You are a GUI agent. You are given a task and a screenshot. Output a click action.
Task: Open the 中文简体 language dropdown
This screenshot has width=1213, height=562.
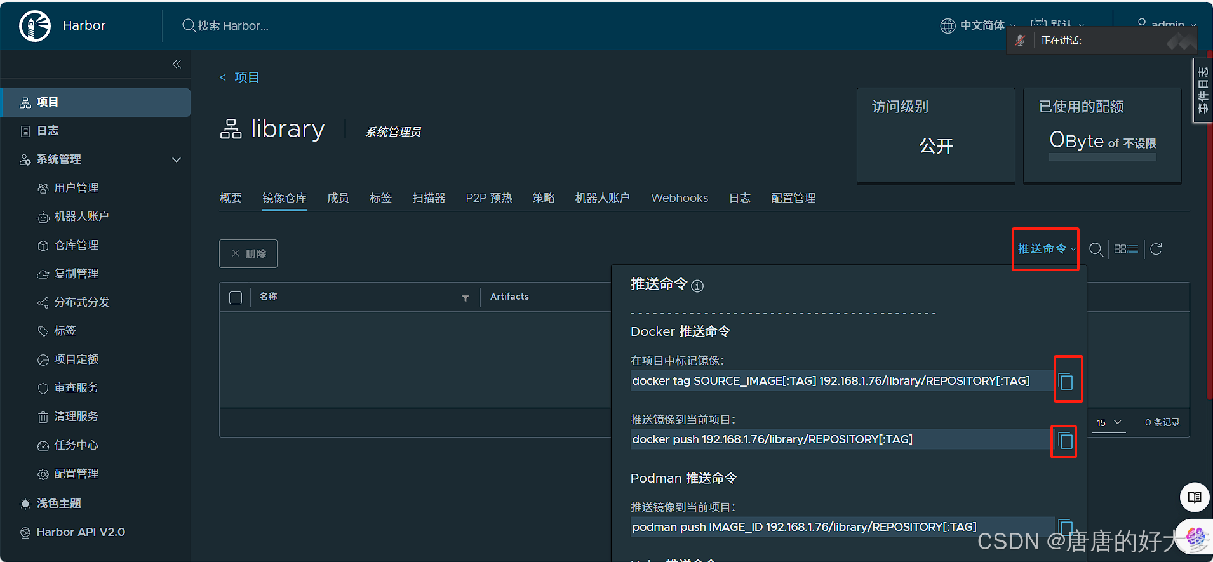point(977,25)
